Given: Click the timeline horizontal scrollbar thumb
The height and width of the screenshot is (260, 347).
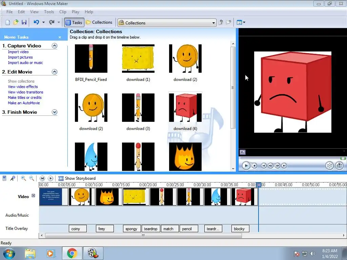Looking at the screenshot, I should pos(143,236).
